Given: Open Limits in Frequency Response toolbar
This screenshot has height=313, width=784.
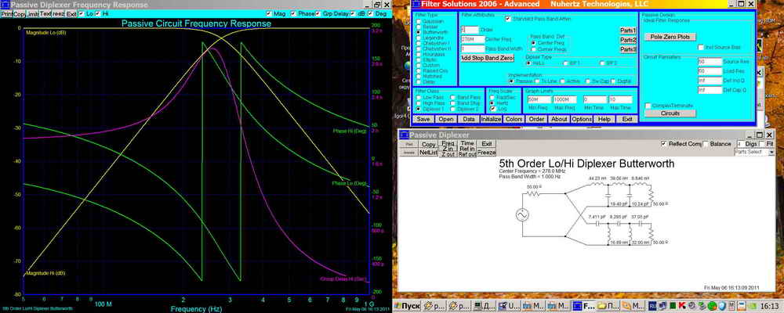Looking at the screenshot, I should 32,14.
